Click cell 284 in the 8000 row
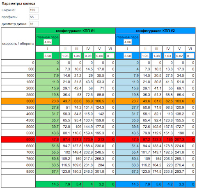 (x=99, y=165)
